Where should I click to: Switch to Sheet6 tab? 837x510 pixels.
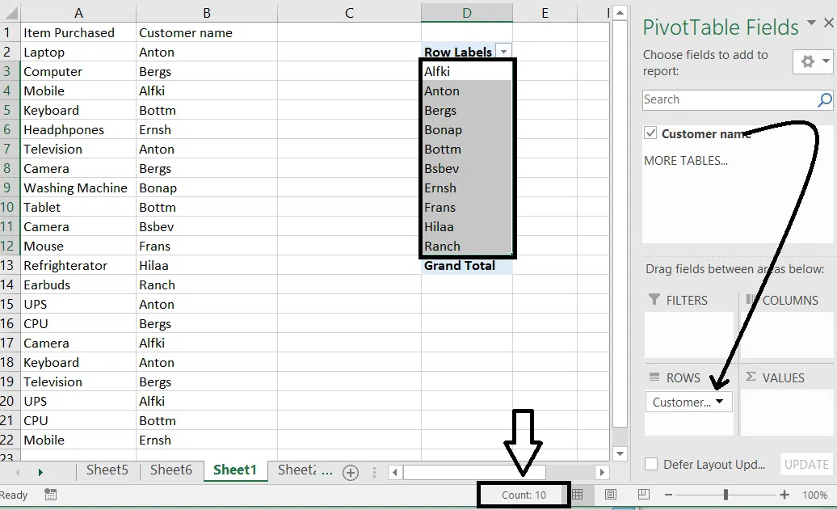tap(170, 470)
